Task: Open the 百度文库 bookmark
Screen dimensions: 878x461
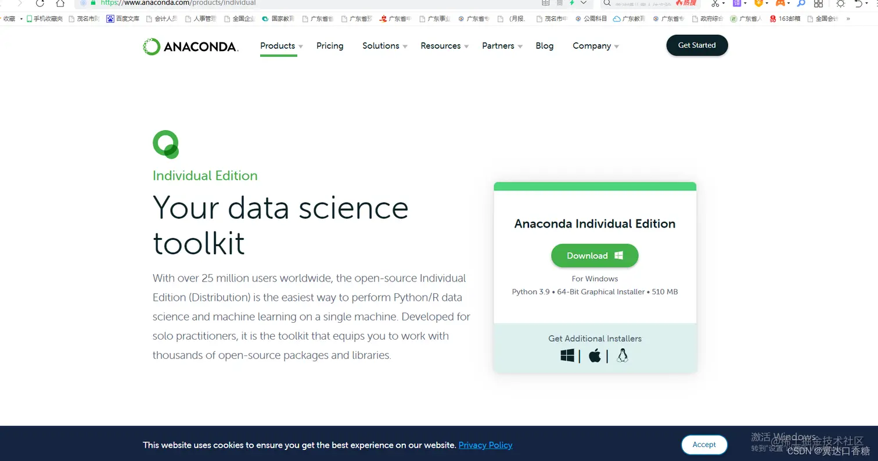Action: (123, 19)
